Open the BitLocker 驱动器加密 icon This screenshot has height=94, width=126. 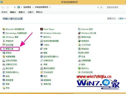(x=4, y=29)
